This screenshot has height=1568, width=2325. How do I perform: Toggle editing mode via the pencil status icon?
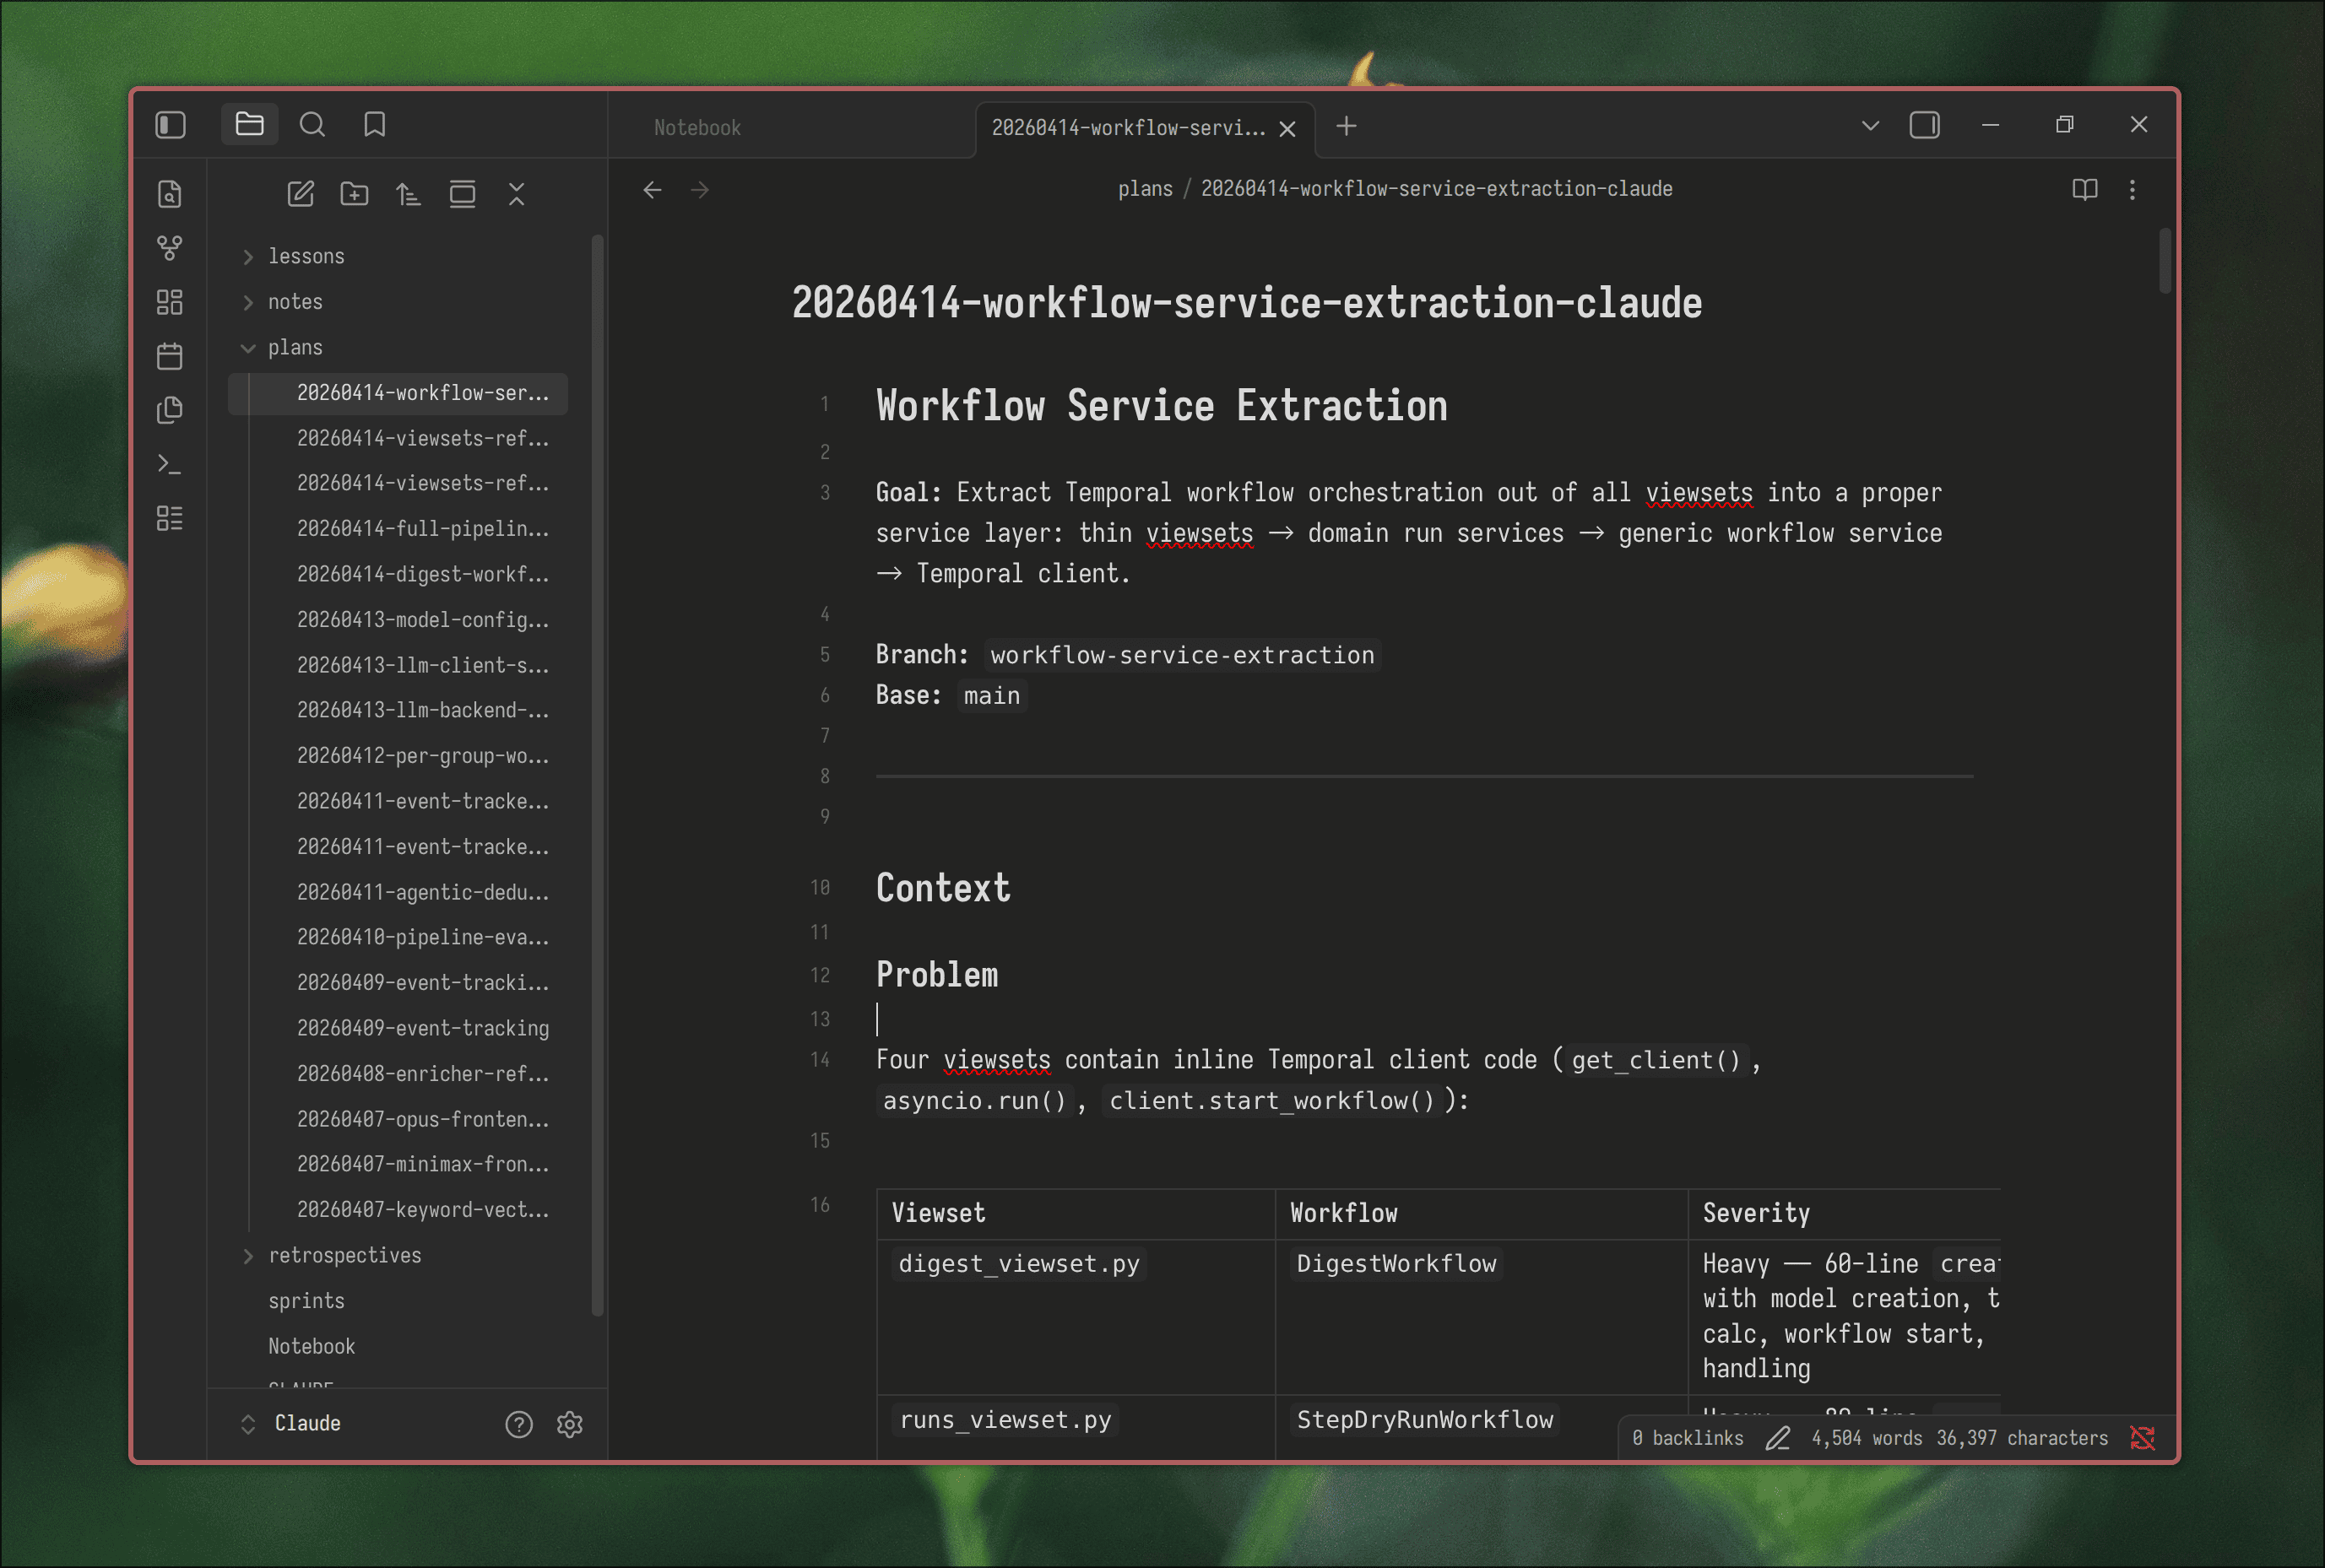tap(1779, 1438)
